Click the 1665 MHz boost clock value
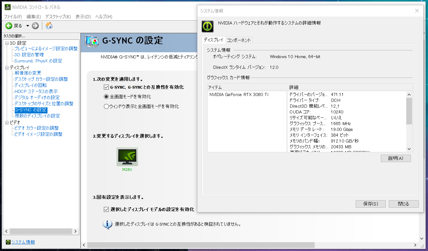Viewport: 428px width, 251px height. [x=341, y=124]
